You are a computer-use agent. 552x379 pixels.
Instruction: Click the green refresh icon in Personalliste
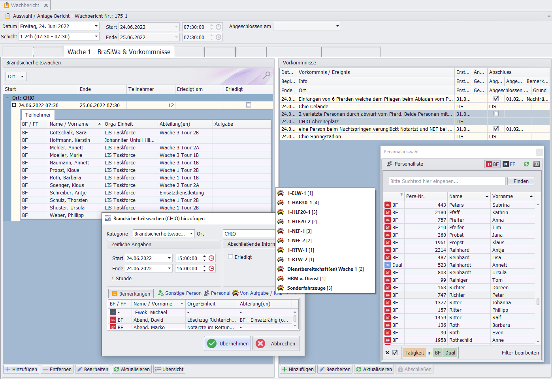pyautogui.click(x=526, y=164)
